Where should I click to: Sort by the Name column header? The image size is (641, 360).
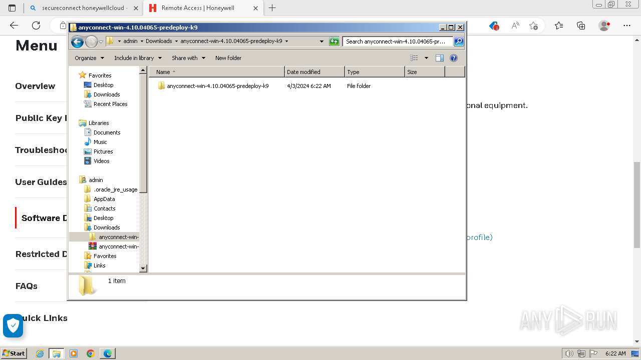tap(217, 72)
